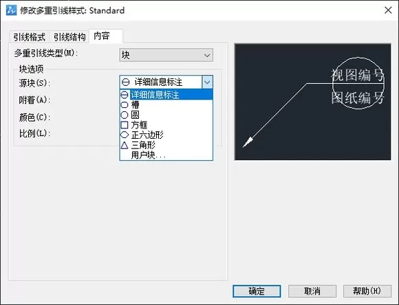The image size is (399, 305).
Task: Choose the 圆 option text
Action: [x=135, y=115]
